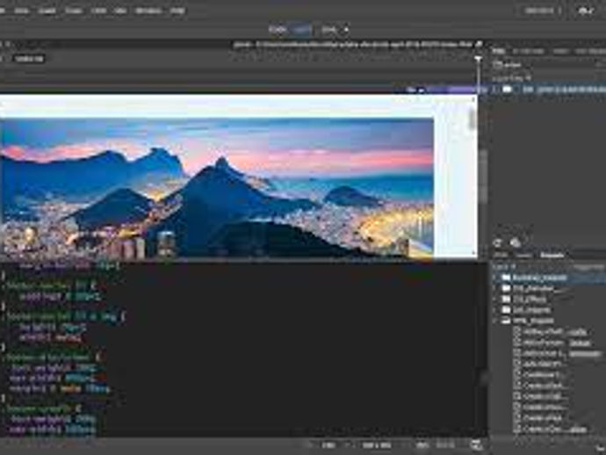Expand the CSS_Effects snippets folder
The width and height of the screenshot is (606, 455).
click(495, 300)
